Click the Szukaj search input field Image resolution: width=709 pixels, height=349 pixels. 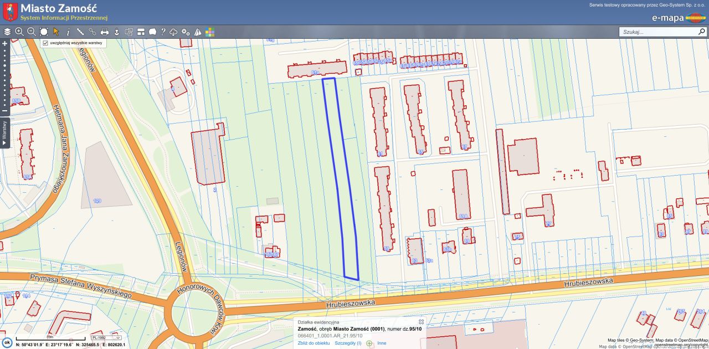point(657,32)
